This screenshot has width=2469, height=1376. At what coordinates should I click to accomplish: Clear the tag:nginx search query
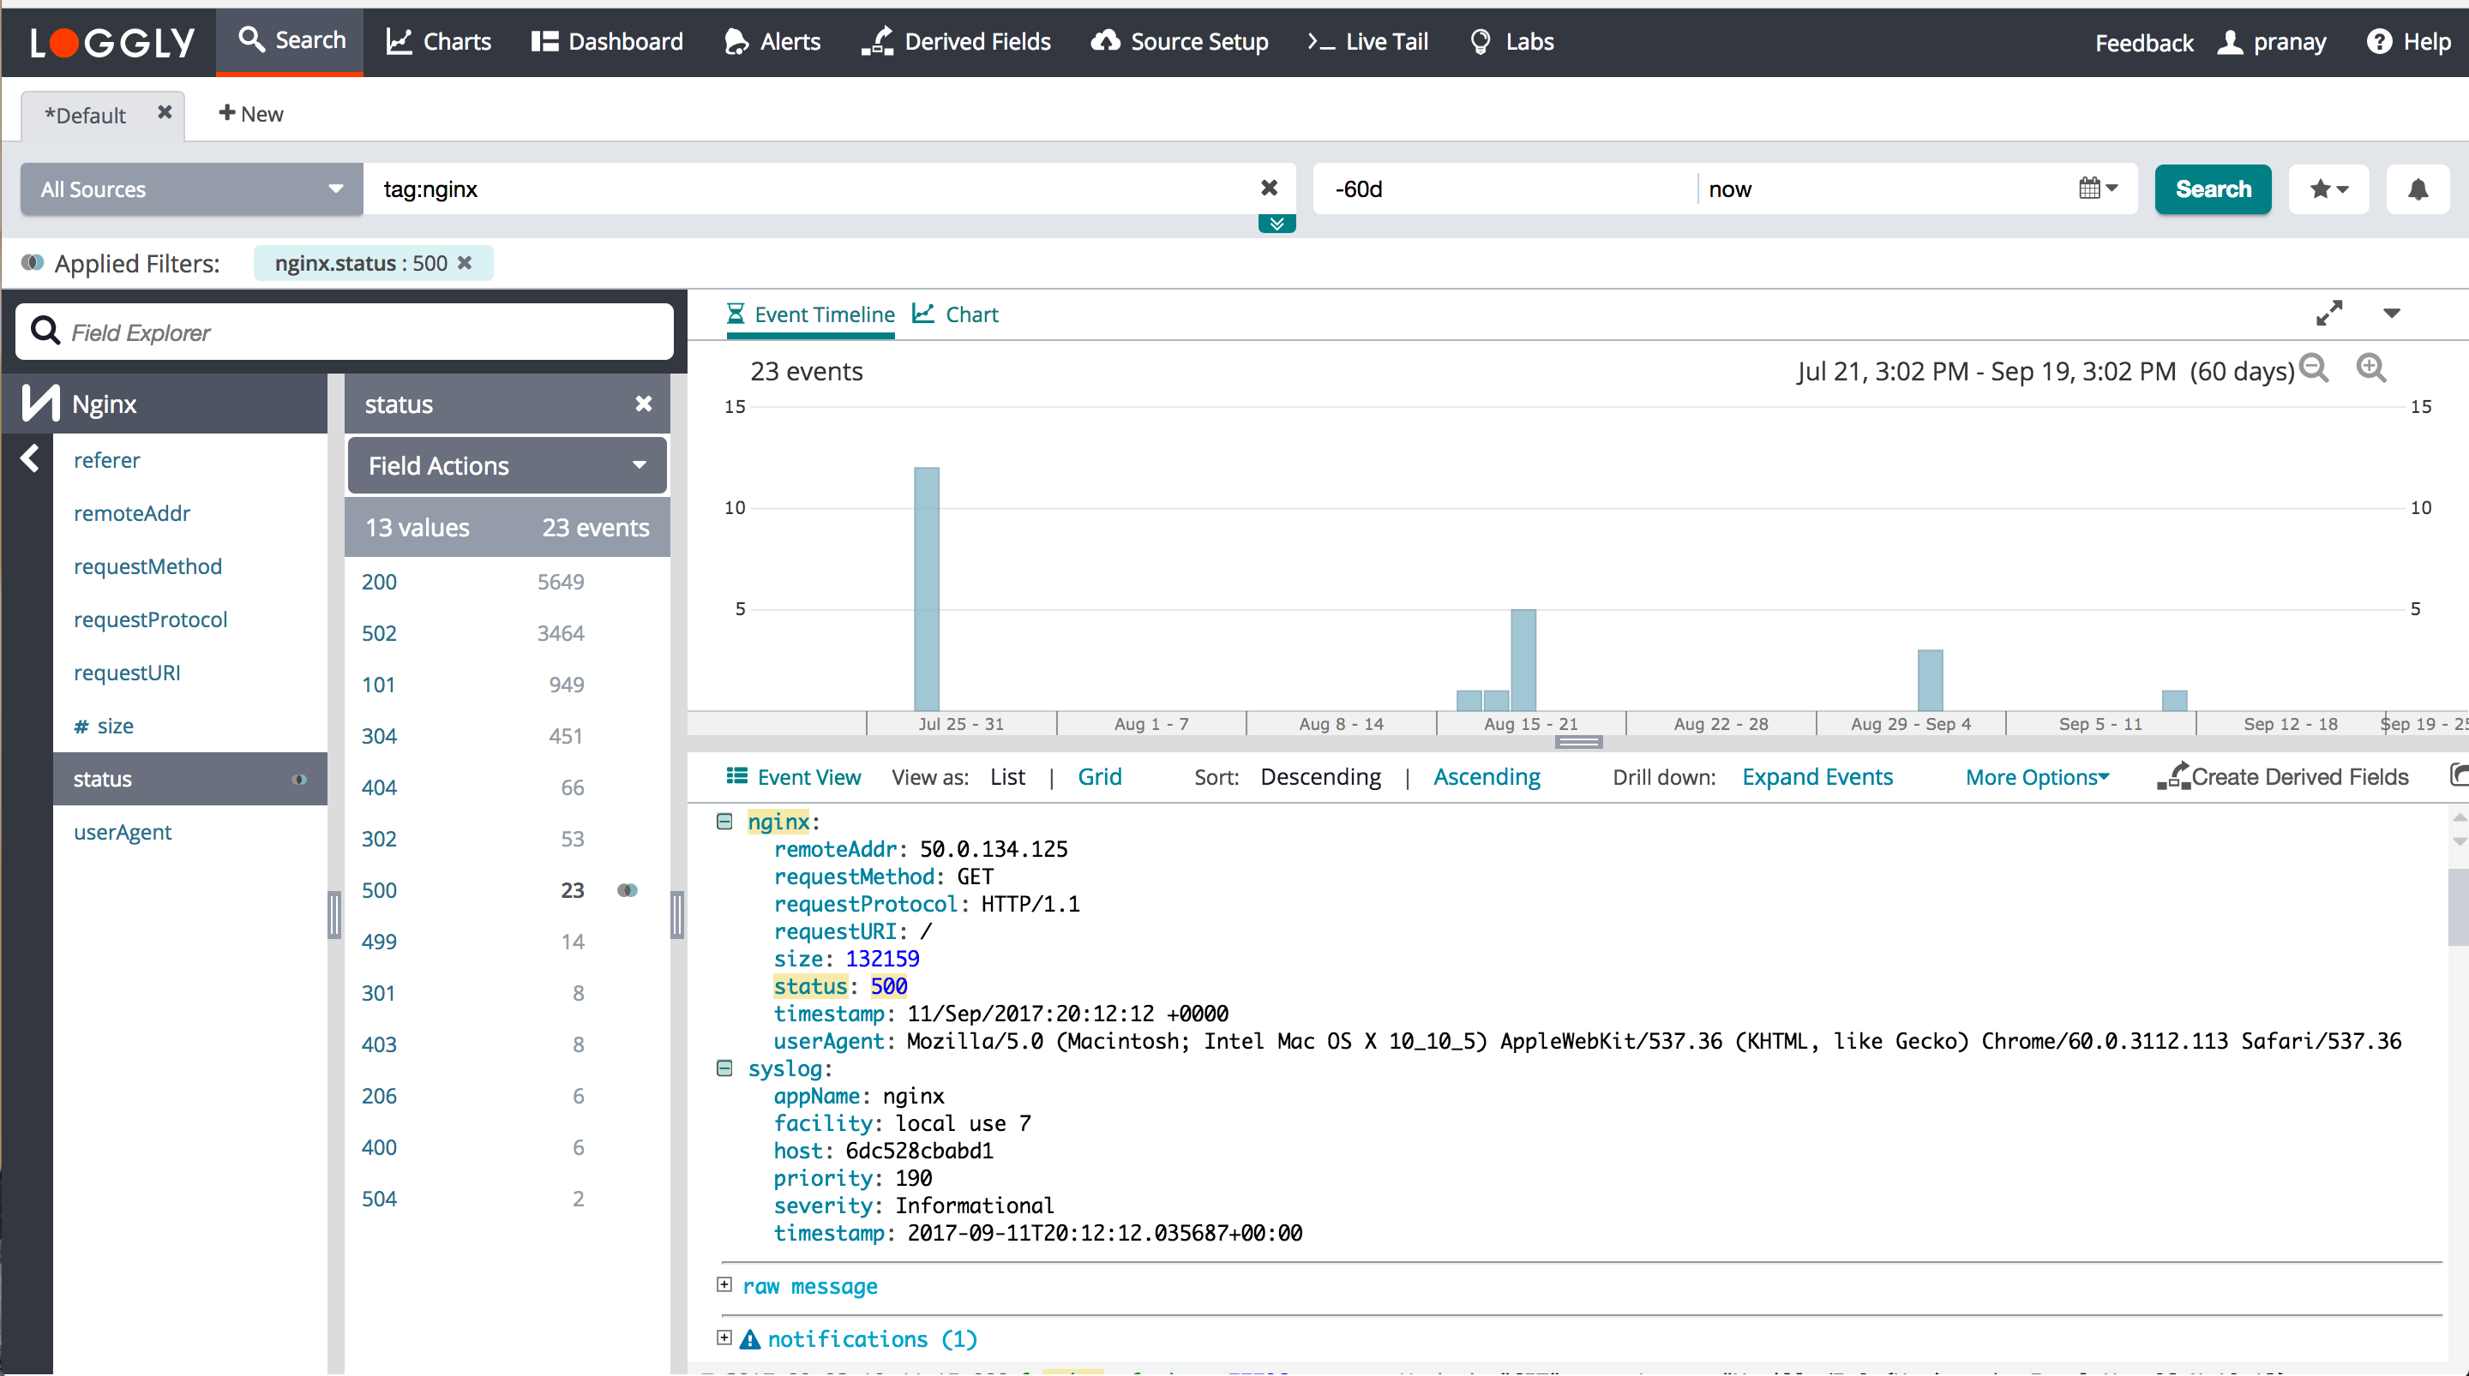click(x=1269, y=188)
